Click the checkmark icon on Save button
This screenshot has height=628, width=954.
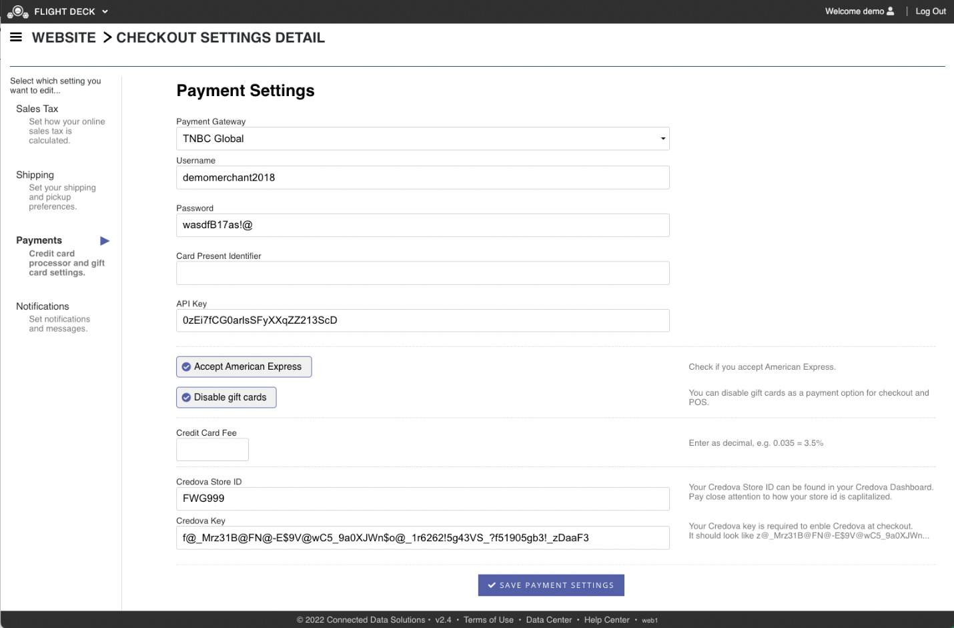pos(492,585)
